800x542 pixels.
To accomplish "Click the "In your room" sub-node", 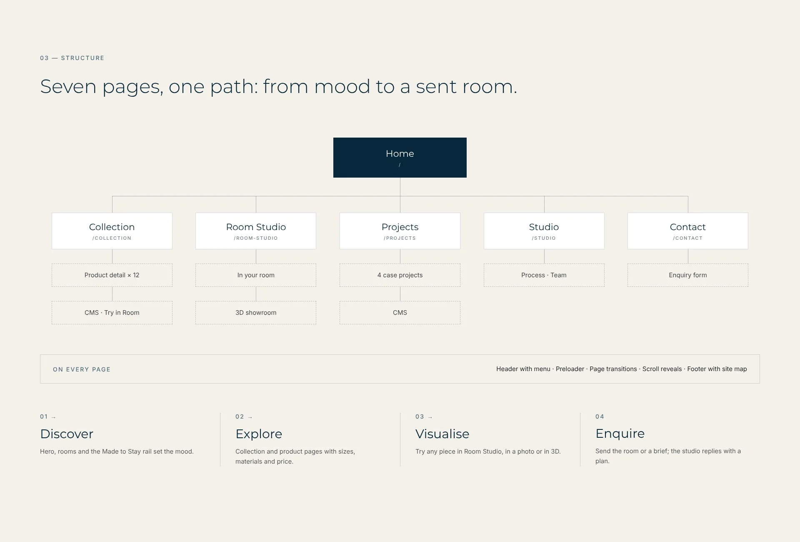I will point(256,275).
